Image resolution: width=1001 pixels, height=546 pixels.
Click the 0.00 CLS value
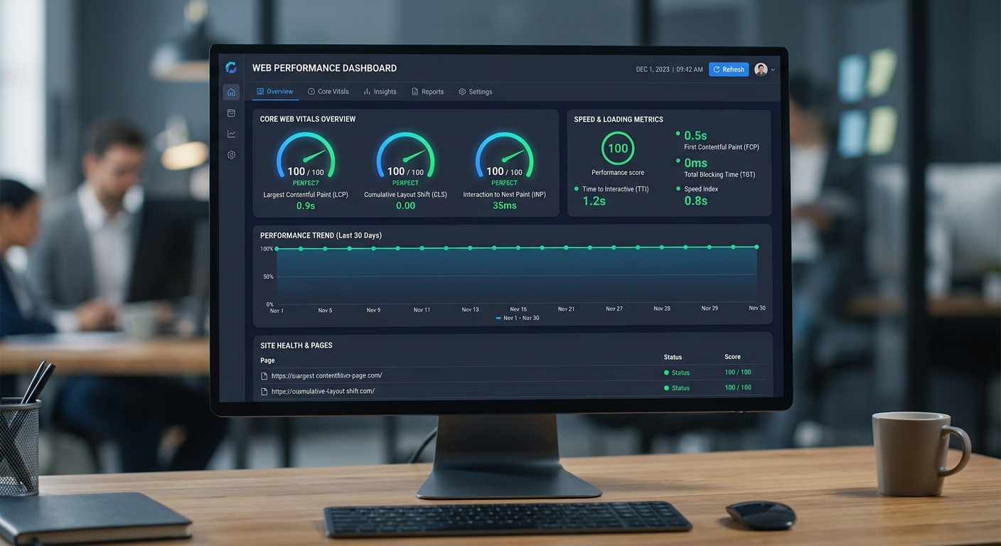405,205
